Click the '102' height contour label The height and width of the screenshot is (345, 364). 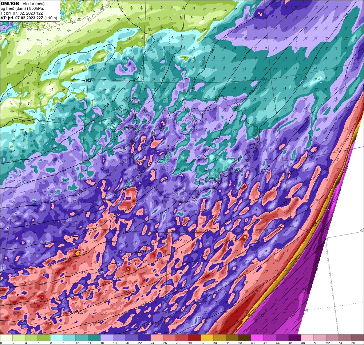(88, 81)
